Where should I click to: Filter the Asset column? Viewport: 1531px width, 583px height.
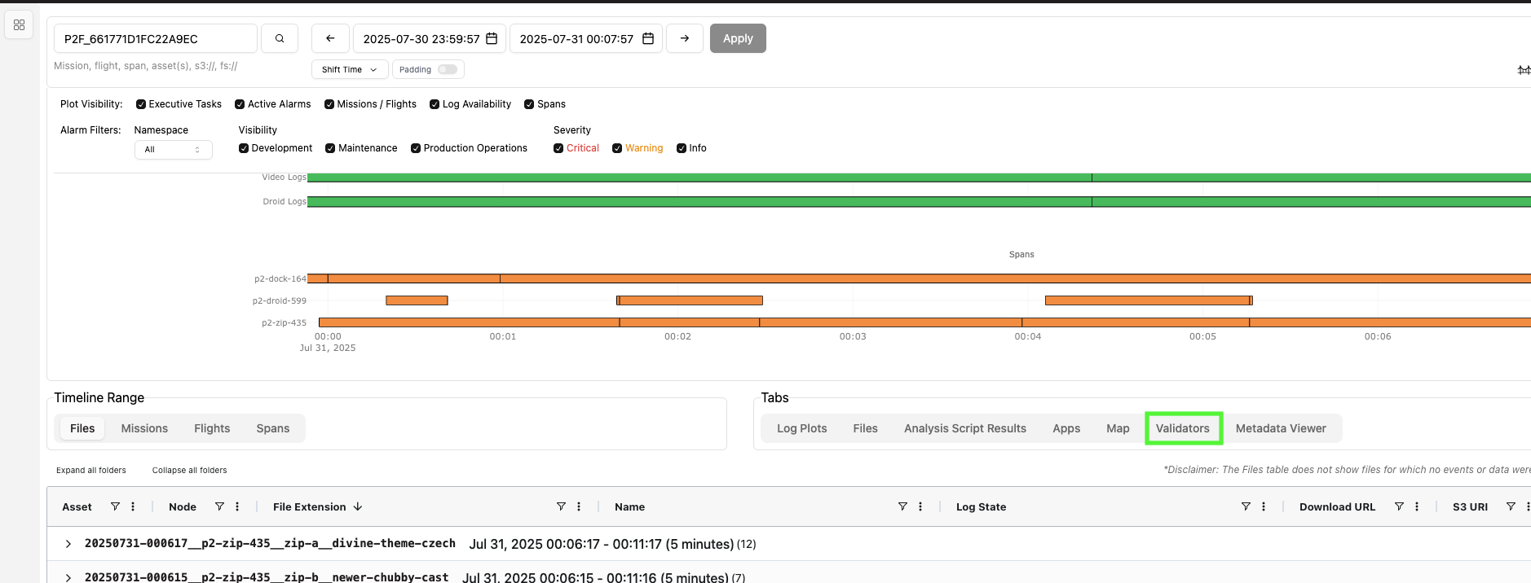(115, 506)
